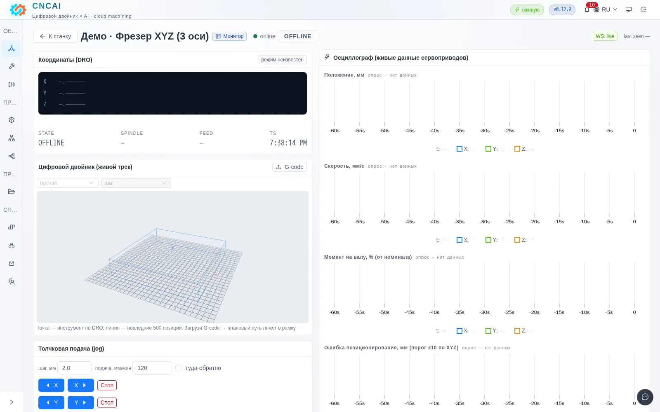Go back with 'К станку' button

click(55, 36)
